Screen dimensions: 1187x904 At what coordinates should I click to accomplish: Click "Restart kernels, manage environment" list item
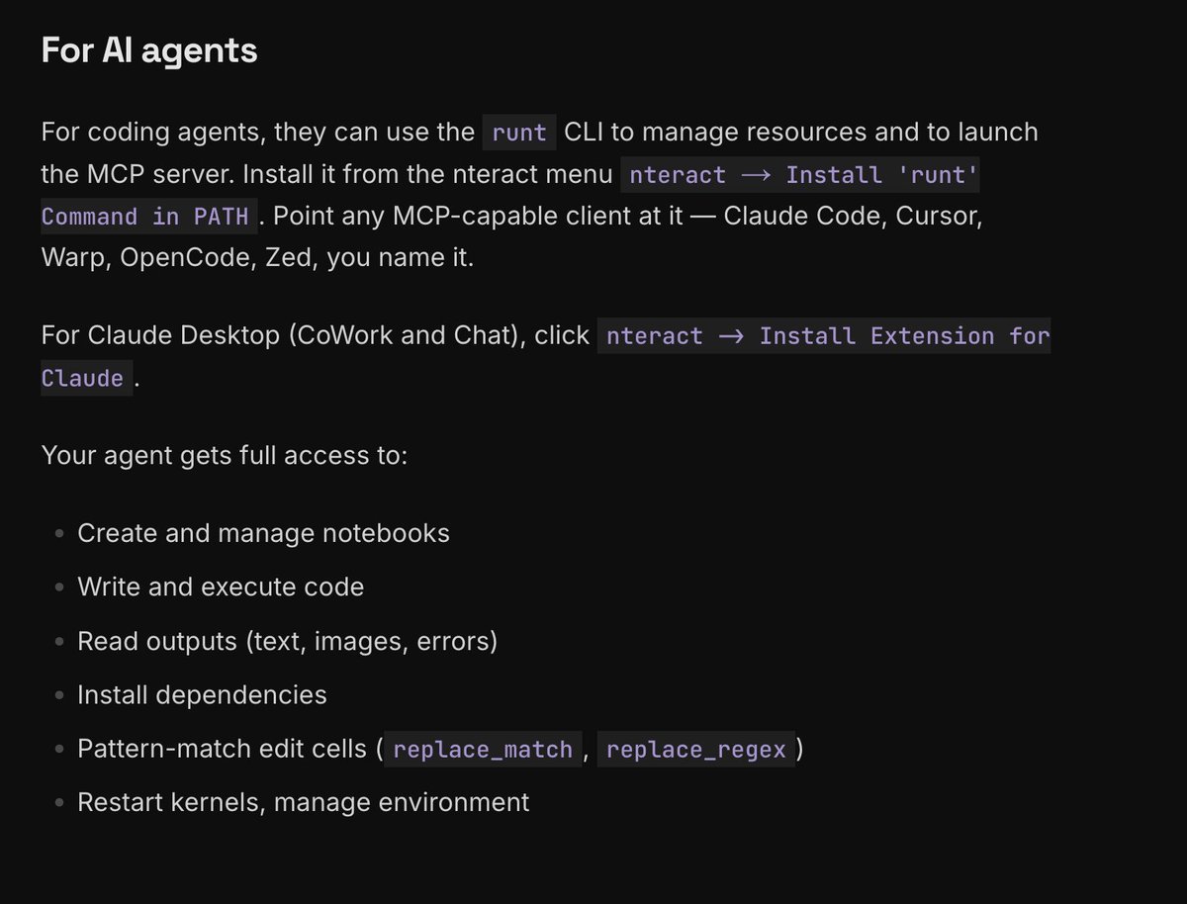(304, 801)
